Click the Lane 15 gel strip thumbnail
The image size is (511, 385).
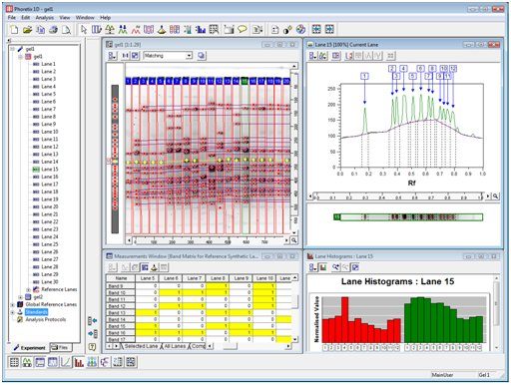[408, 217]
